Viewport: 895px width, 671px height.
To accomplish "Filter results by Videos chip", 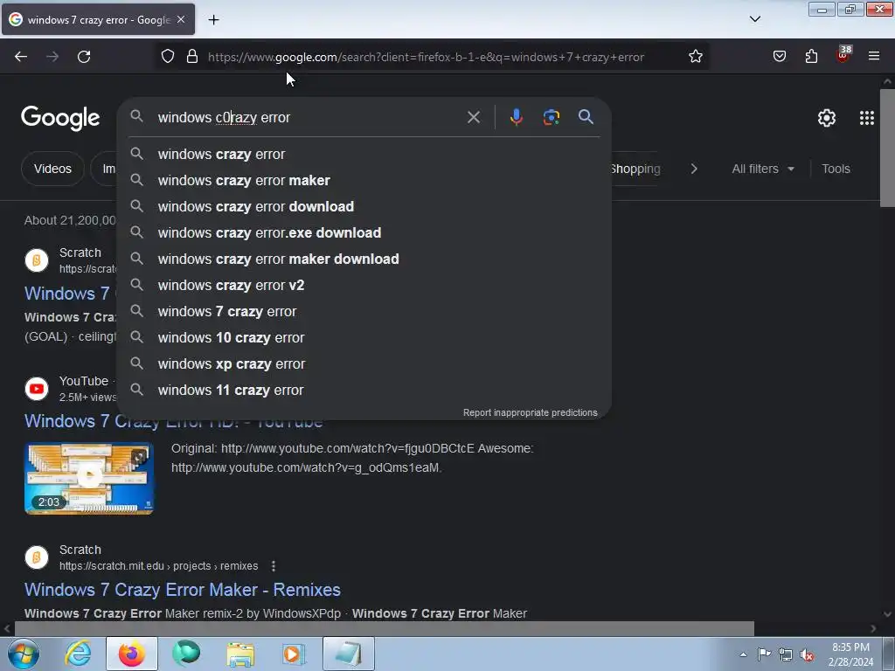I will [x=52, y=169].
